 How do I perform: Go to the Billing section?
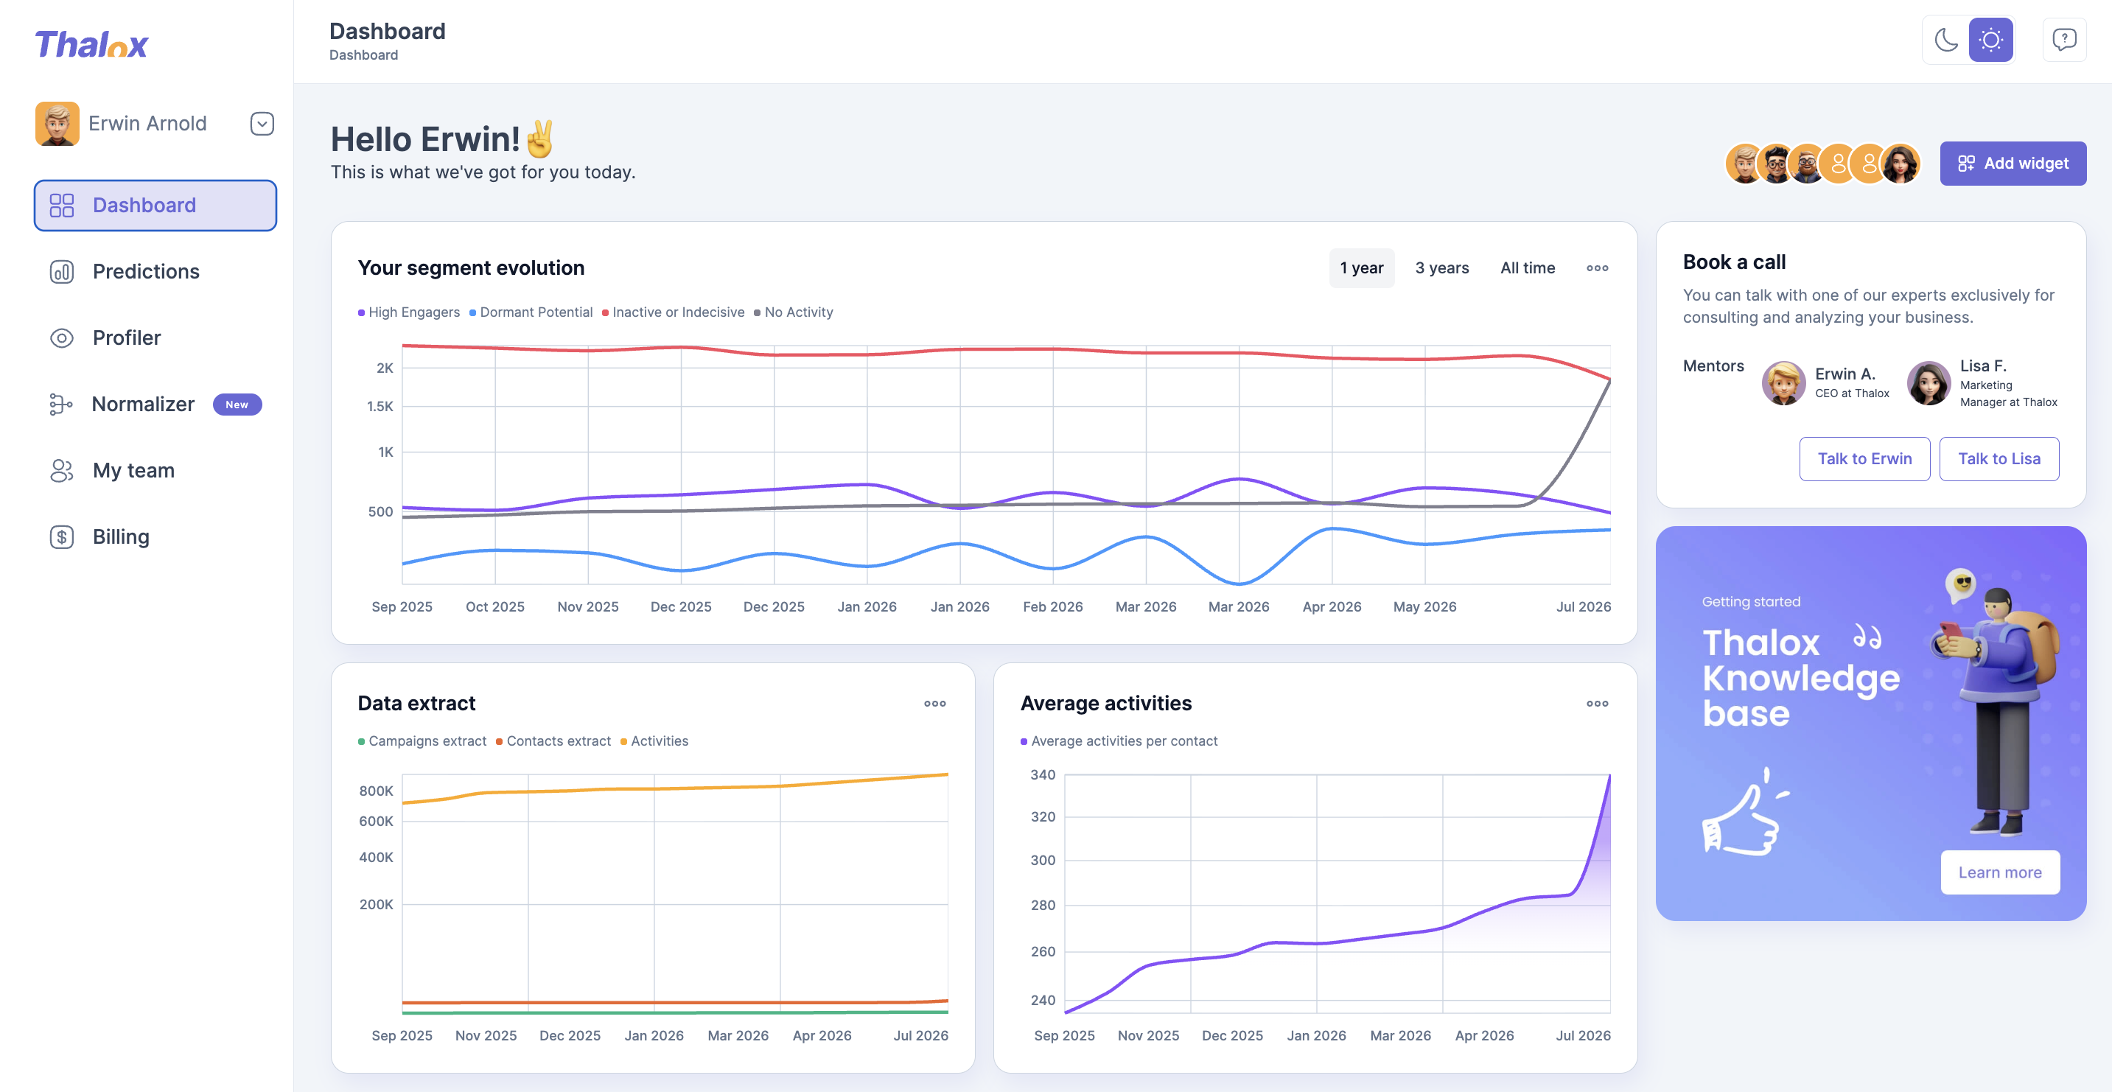(155, 537)
